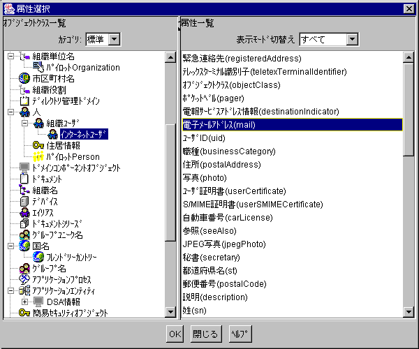419x349 pixels.
Task: Select S/MIME証明書(userSMIMECertificate) attribute
Action: click(292, 205)
